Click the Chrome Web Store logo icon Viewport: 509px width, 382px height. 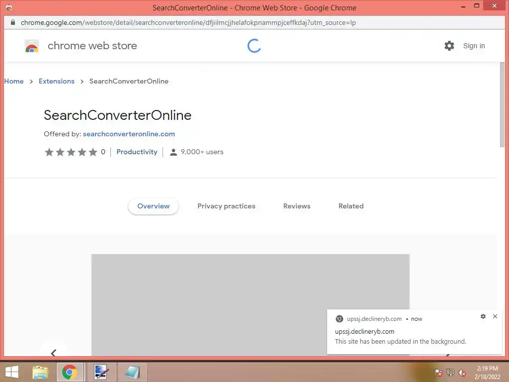[32, 46]
